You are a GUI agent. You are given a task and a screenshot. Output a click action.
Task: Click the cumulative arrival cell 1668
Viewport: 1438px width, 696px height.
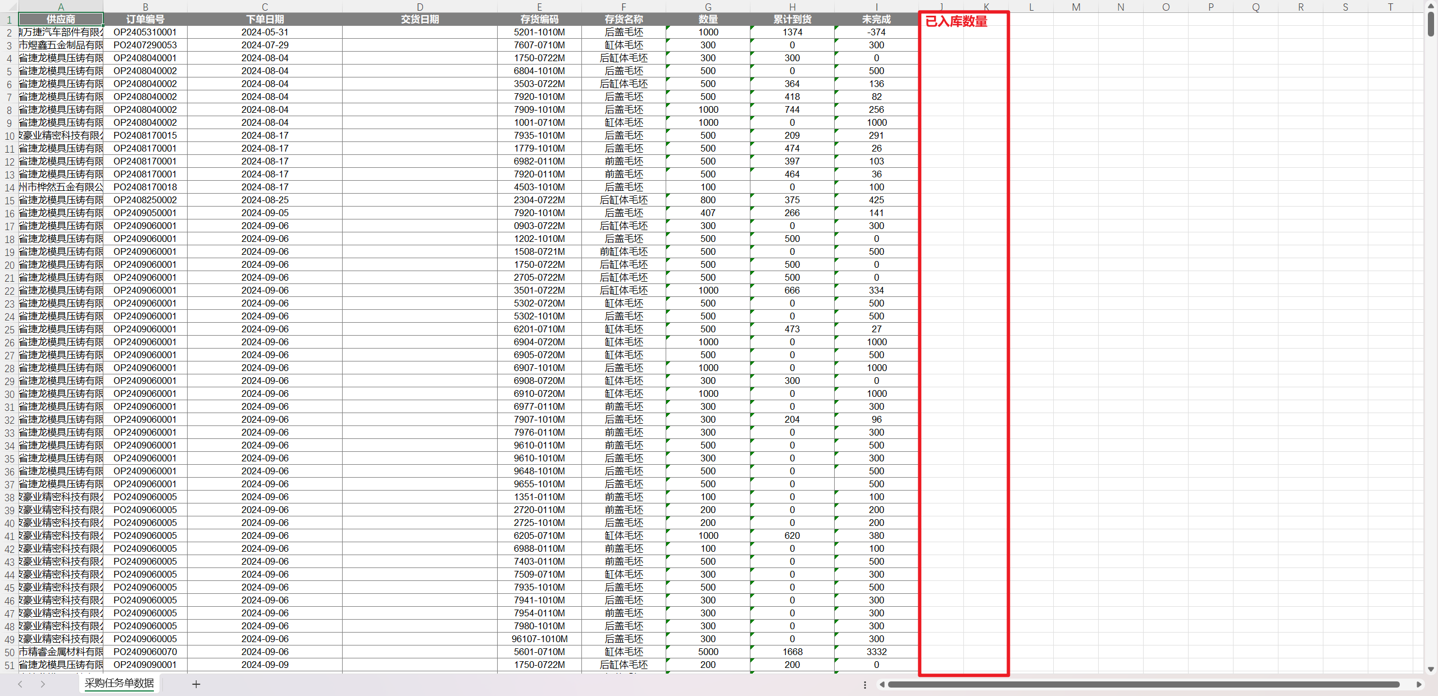(792, 652)
